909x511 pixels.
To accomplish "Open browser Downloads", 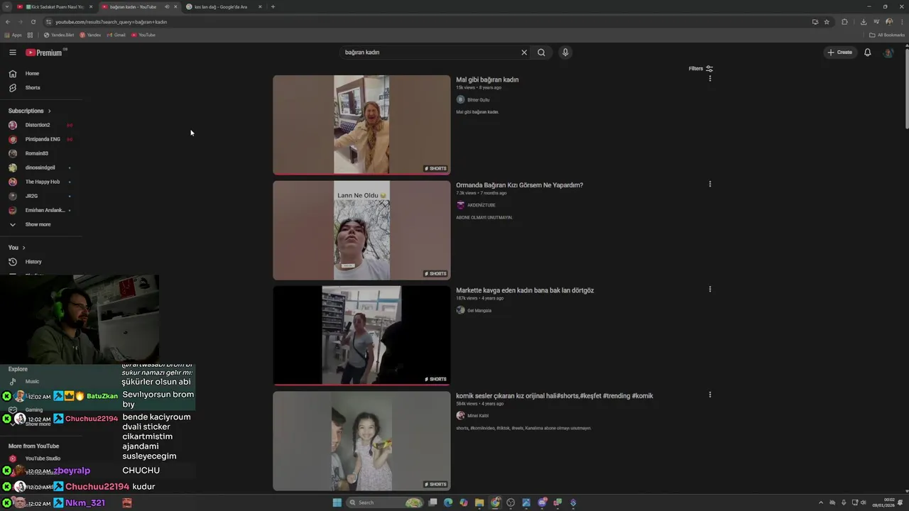I will (x=864, y=22).
